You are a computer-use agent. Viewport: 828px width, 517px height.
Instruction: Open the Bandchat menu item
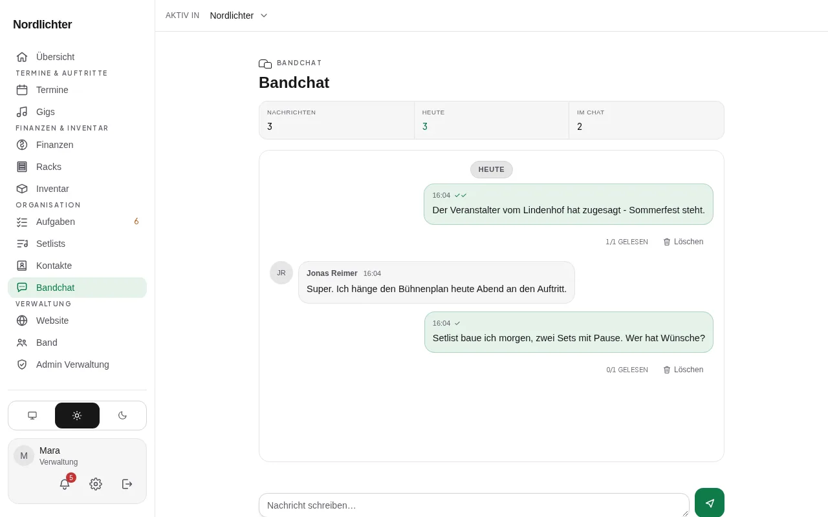click(77, 288)
